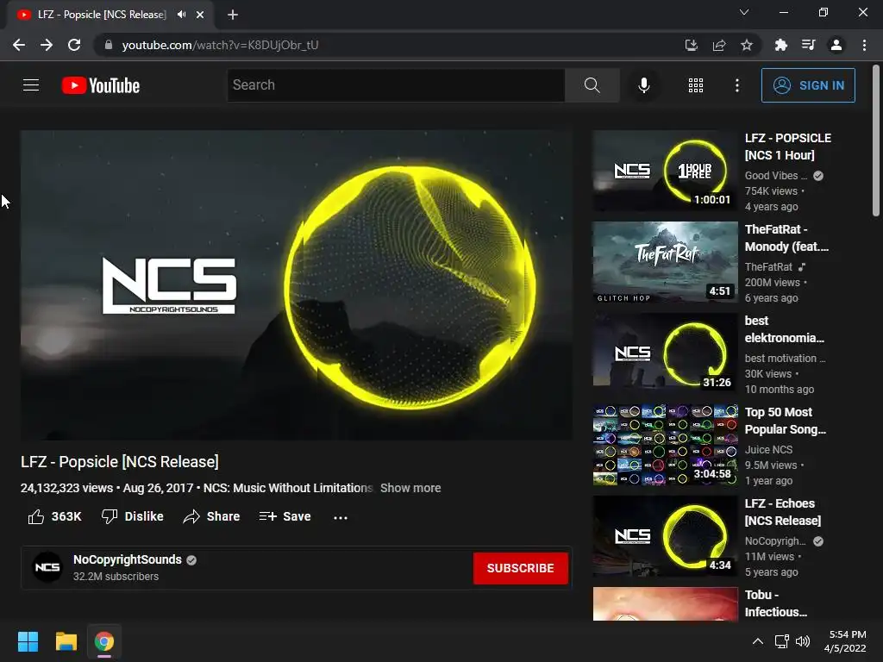
Task: Open the Good Vibes channel name
Action: 775,176
